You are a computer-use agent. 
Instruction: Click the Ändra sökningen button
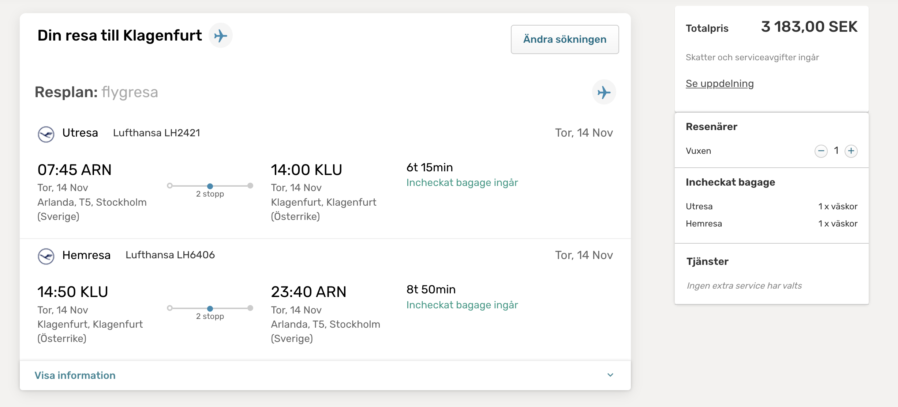tap(565, 39)
